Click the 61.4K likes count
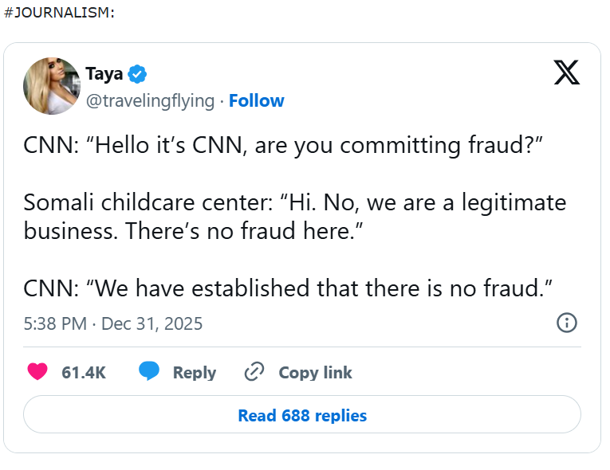610x470 pixels. click(84, 372)
